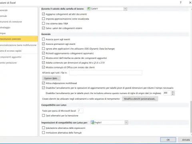Enable Imposta approssimazione come visualizzata

point(43,19)
